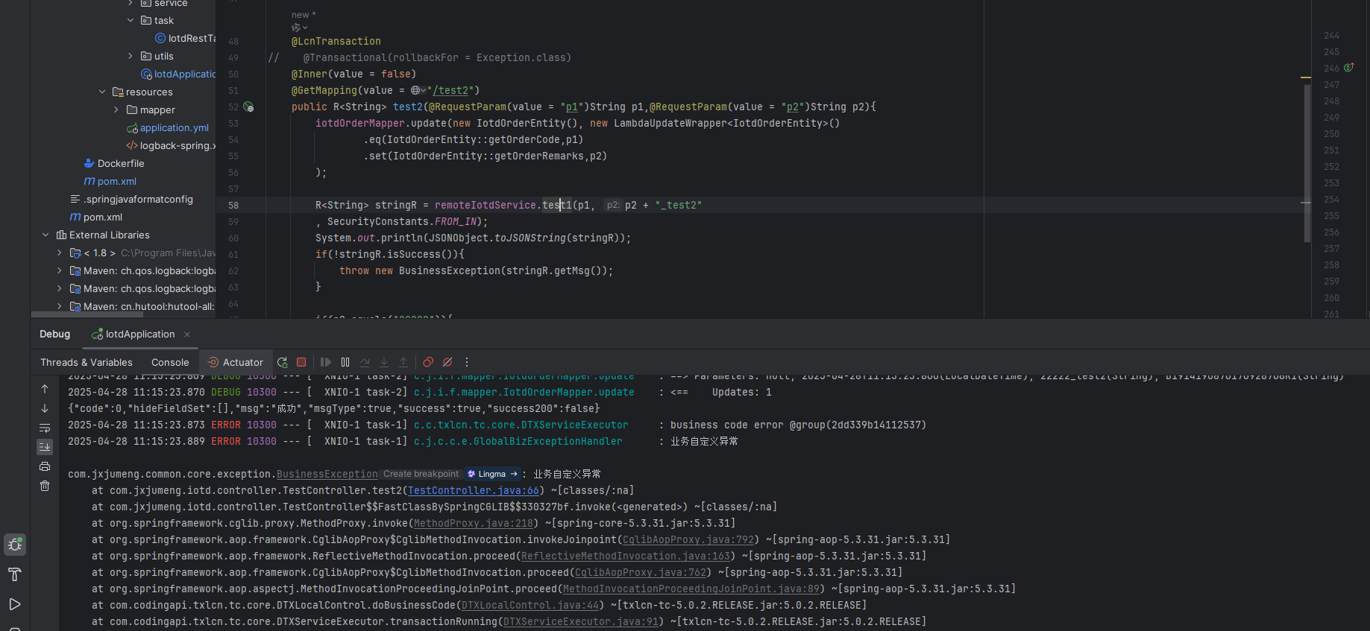This screenshot has height=631, width=1370.
Task: Click the Create breakpoint inline button
Action: 421,474
